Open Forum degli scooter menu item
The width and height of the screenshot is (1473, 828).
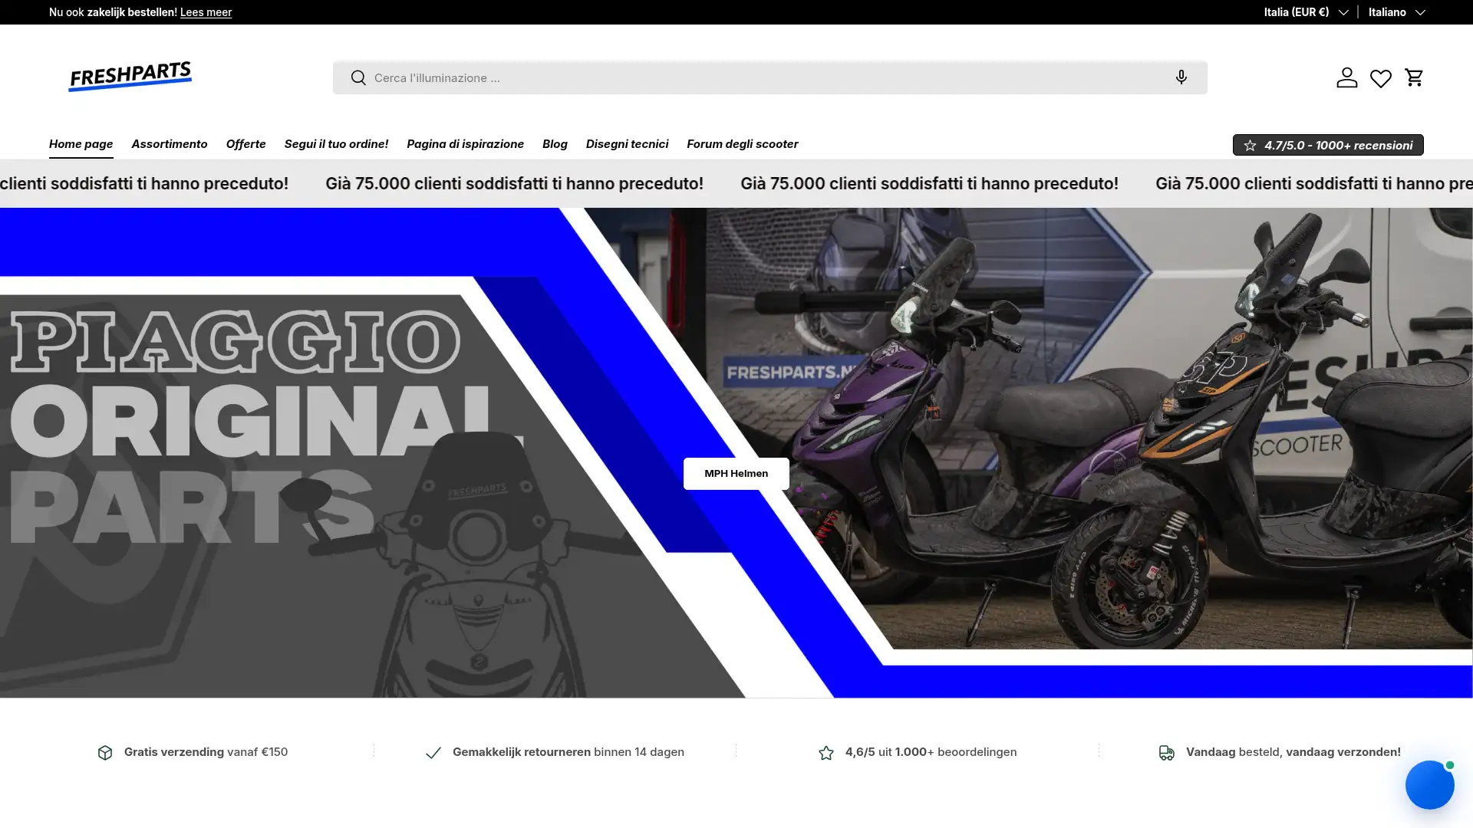[x=743, y=144]
